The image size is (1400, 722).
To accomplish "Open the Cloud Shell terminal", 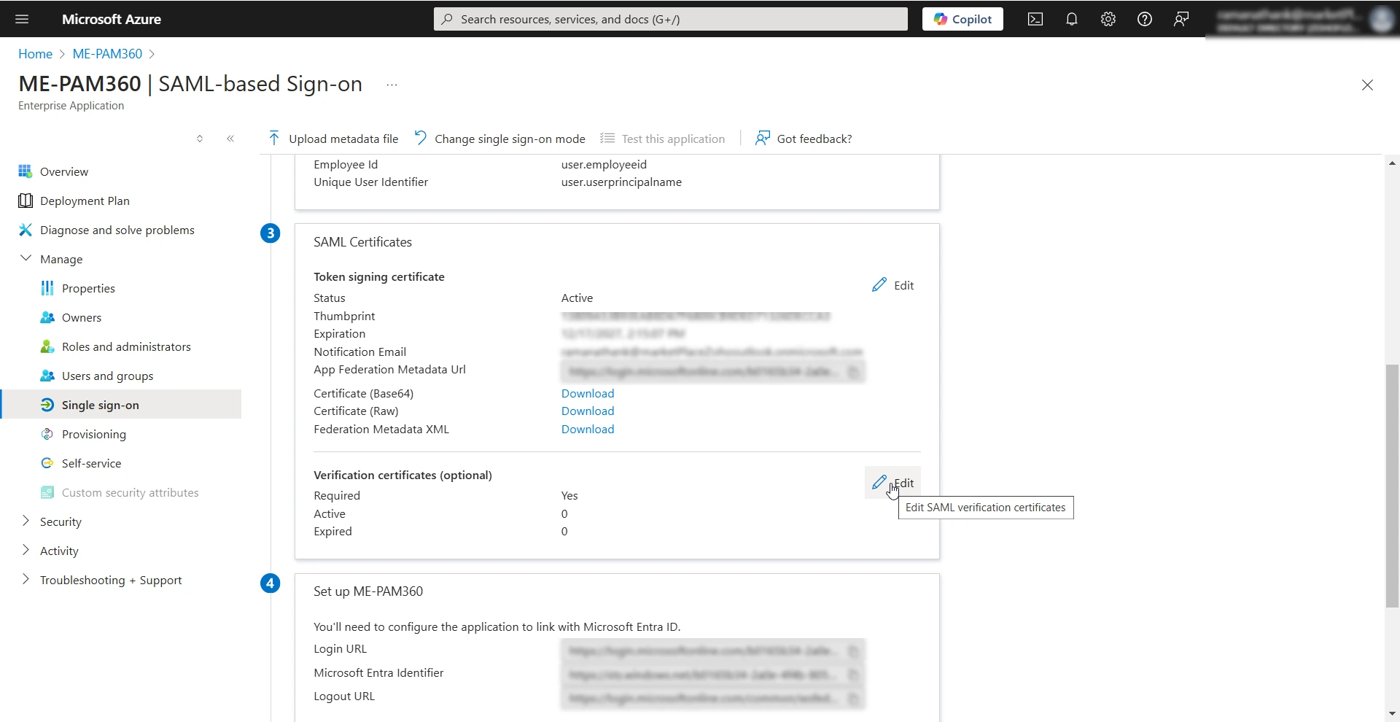I will pos(1035,19).
